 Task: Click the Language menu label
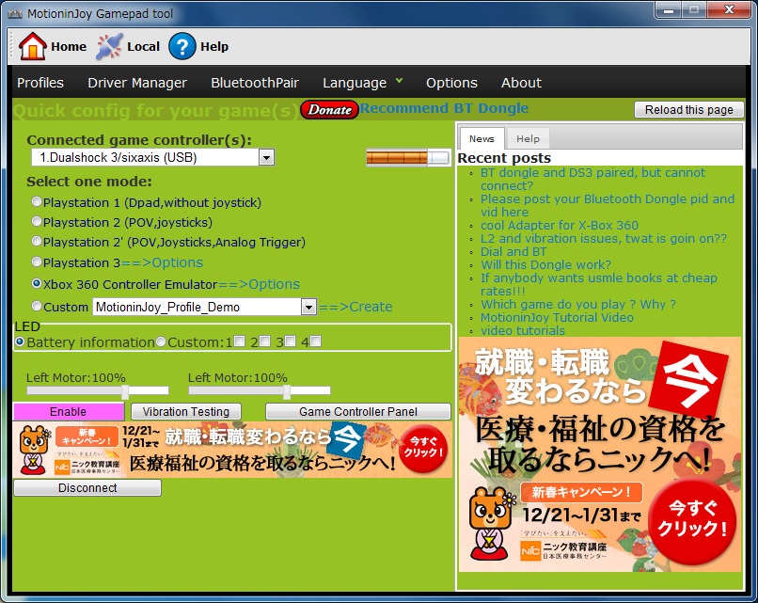tap(355, 83)
